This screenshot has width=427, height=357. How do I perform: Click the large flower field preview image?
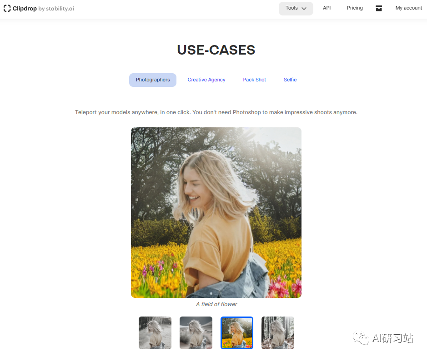click(216, 212)
